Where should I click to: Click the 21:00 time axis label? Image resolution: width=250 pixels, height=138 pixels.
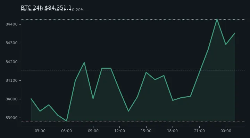click(199, 131)
